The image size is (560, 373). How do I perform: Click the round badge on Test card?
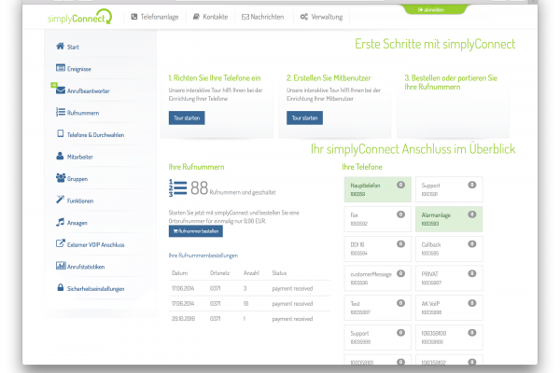click(400, 303)
